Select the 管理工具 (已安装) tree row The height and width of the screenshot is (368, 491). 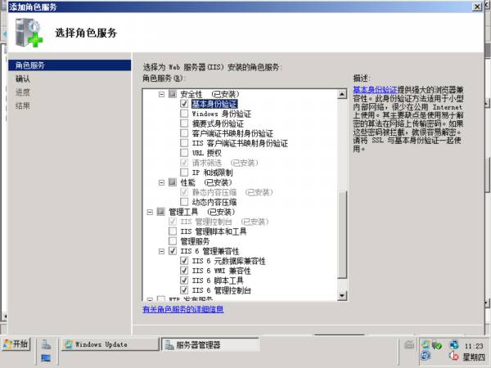(201, 212)
